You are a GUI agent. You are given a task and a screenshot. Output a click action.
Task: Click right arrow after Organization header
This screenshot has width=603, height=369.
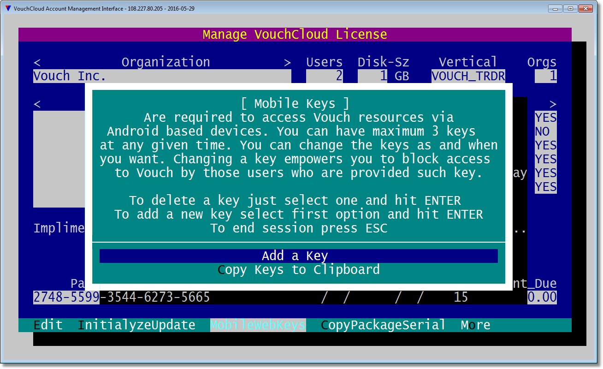pyautogui.click(x=288, y=62)
